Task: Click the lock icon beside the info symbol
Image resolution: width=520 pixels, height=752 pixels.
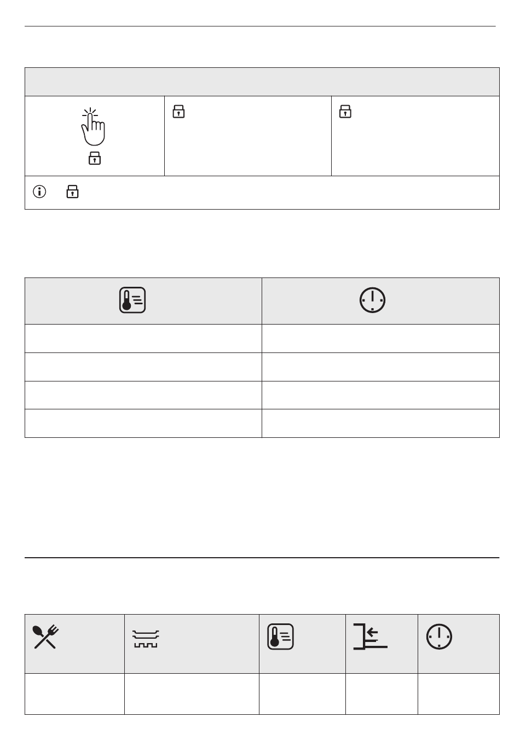Action: pos(72,191)
